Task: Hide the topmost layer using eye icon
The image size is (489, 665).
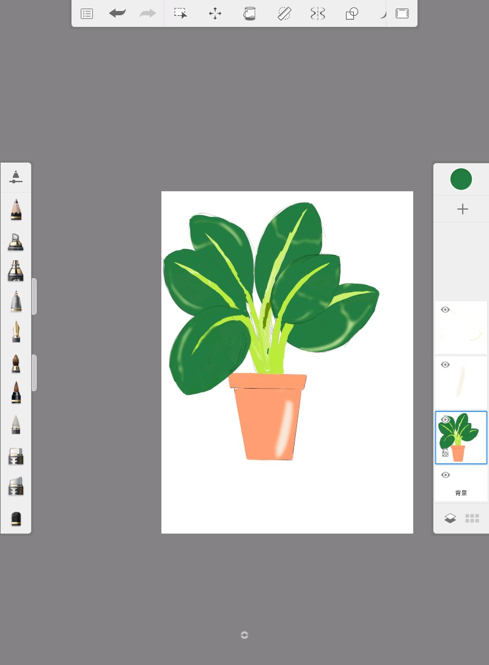Action: tap(445, 310)
